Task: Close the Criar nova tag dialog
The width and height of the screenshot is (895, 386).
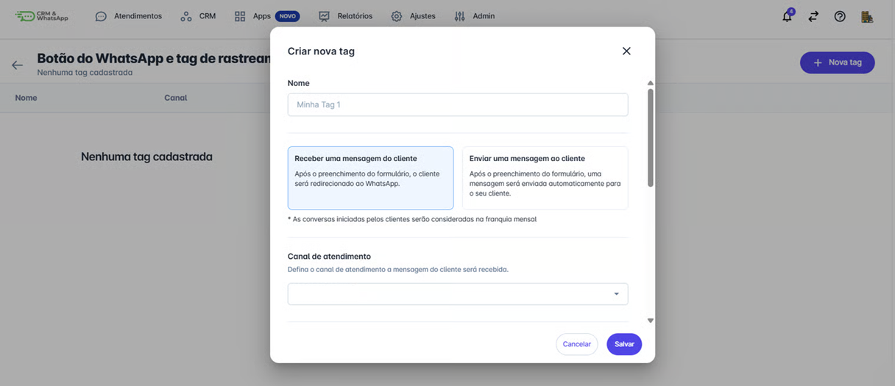Action: coord(626,51)
